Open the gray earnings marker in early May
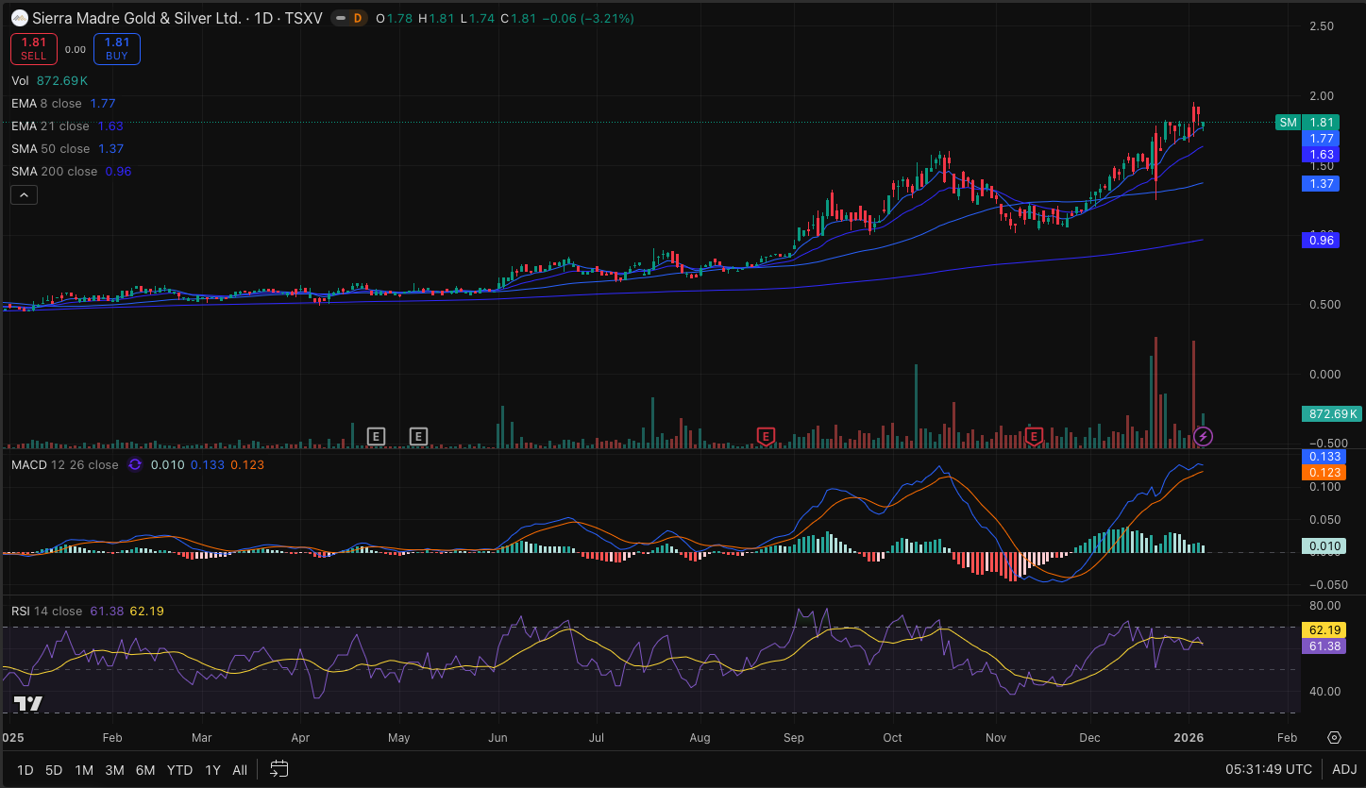 419,436
